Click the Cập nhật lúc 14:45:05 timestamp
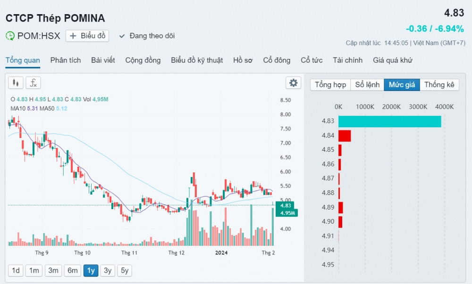Screen dimensions: 472x284 coord(377,43)
